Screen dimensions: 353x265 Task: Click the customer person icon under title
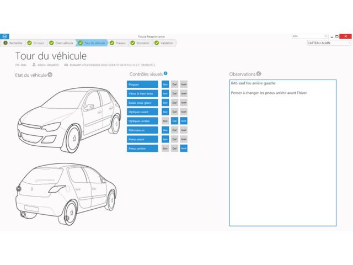pyautogui.click(x=34, y=65)
